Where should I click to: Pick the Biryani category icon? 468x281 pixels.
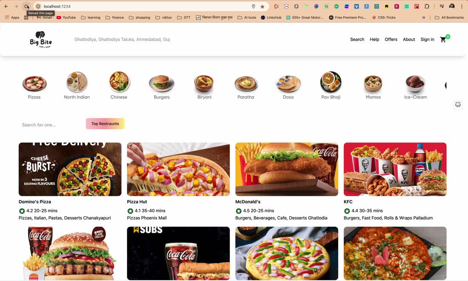pyautogui.click(x=204, y=83)
